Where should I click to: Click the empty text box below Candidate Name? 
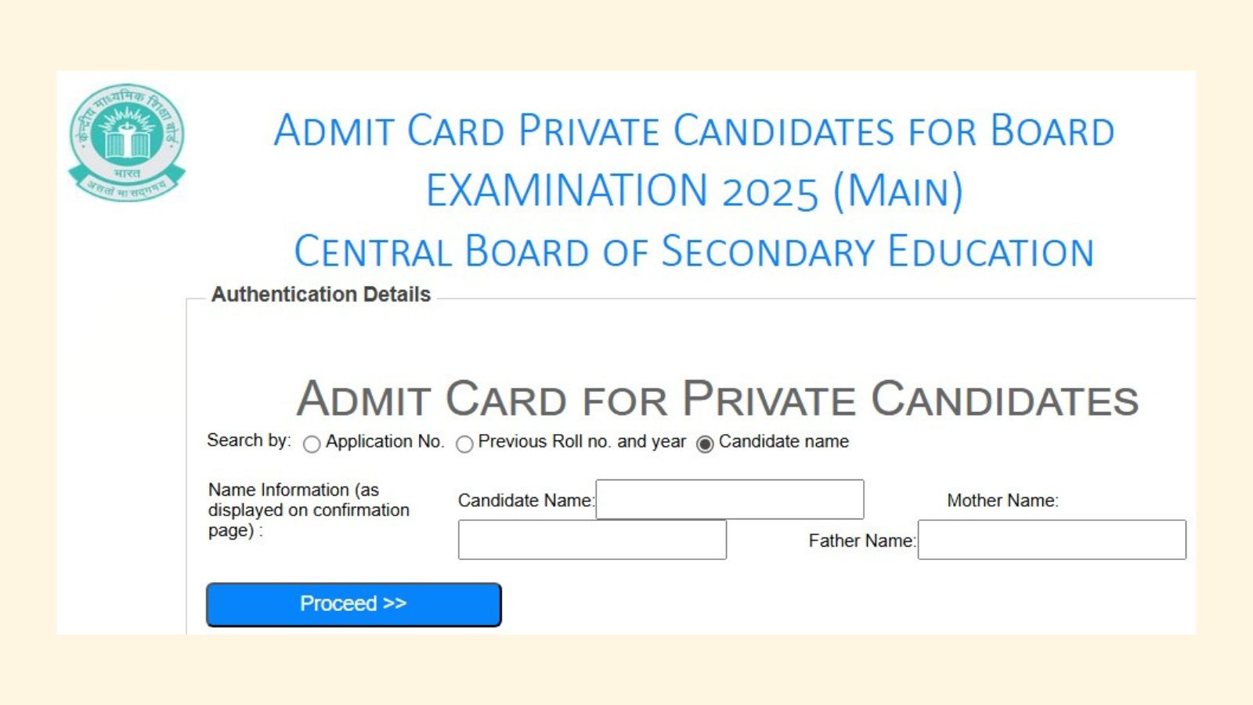coord(592,540)
